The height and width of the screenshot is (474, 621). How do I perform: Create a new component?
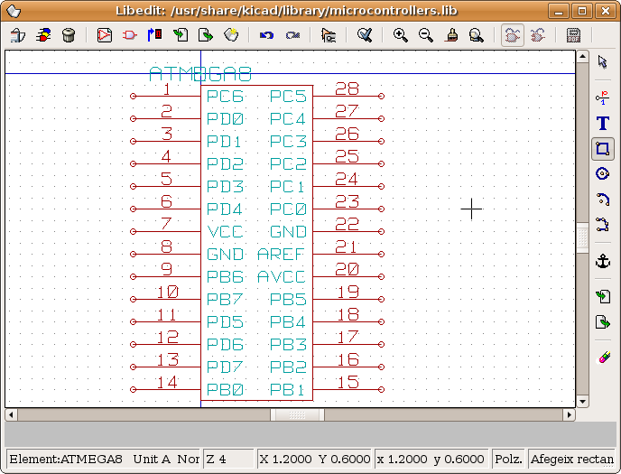point(105,35)
